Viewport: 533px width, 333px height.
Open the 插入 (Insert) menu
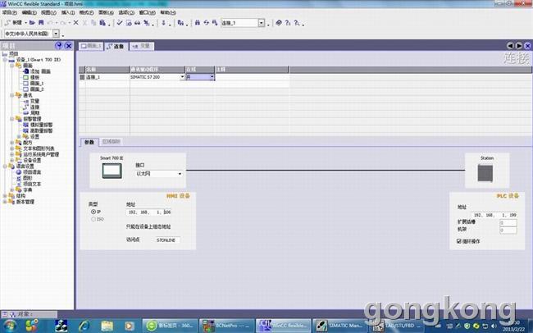point(68,12)
